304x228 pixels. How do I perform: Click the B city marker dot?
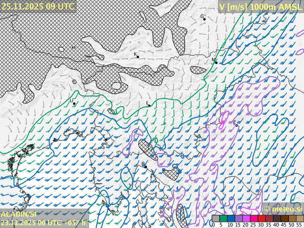[x=146, y=167]
